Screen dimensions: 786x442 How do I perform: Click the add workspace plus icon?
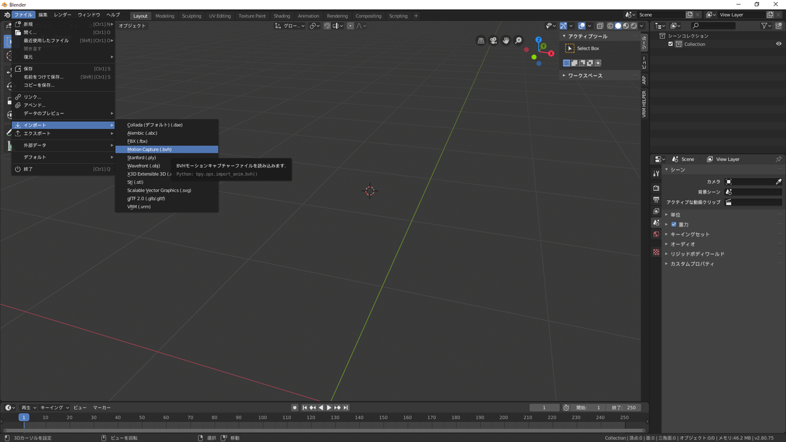pos(416,16)
